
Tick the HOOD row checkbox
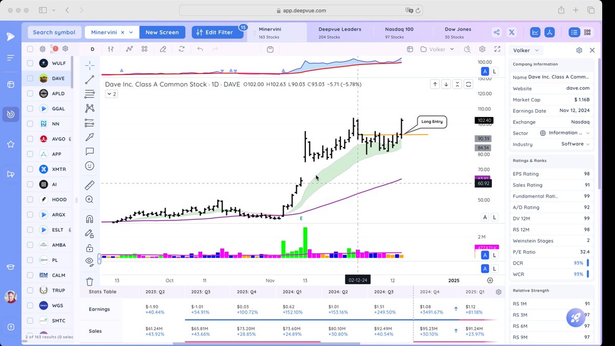(x=30, y=199)
